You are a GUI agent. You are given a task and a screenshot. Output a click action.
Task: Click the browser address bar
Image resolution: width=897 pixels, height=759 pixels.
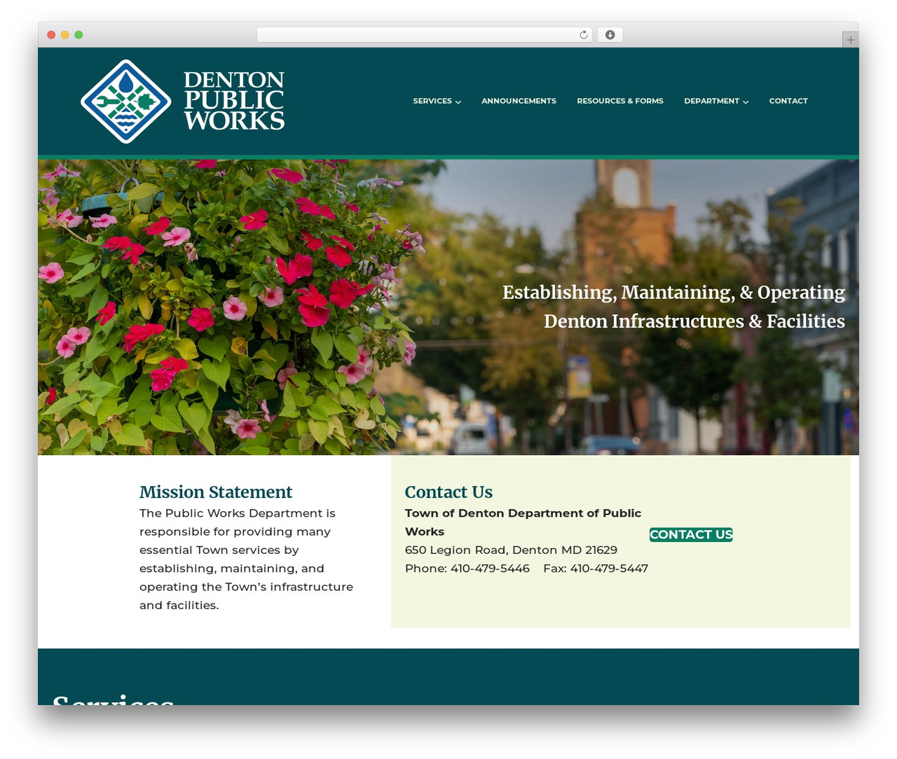pos(425,35)
